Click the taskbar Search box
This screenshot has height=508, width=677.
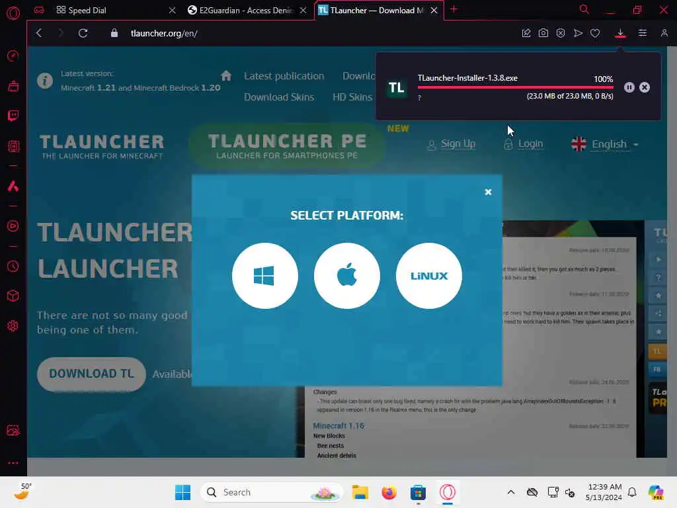[272, 492]
